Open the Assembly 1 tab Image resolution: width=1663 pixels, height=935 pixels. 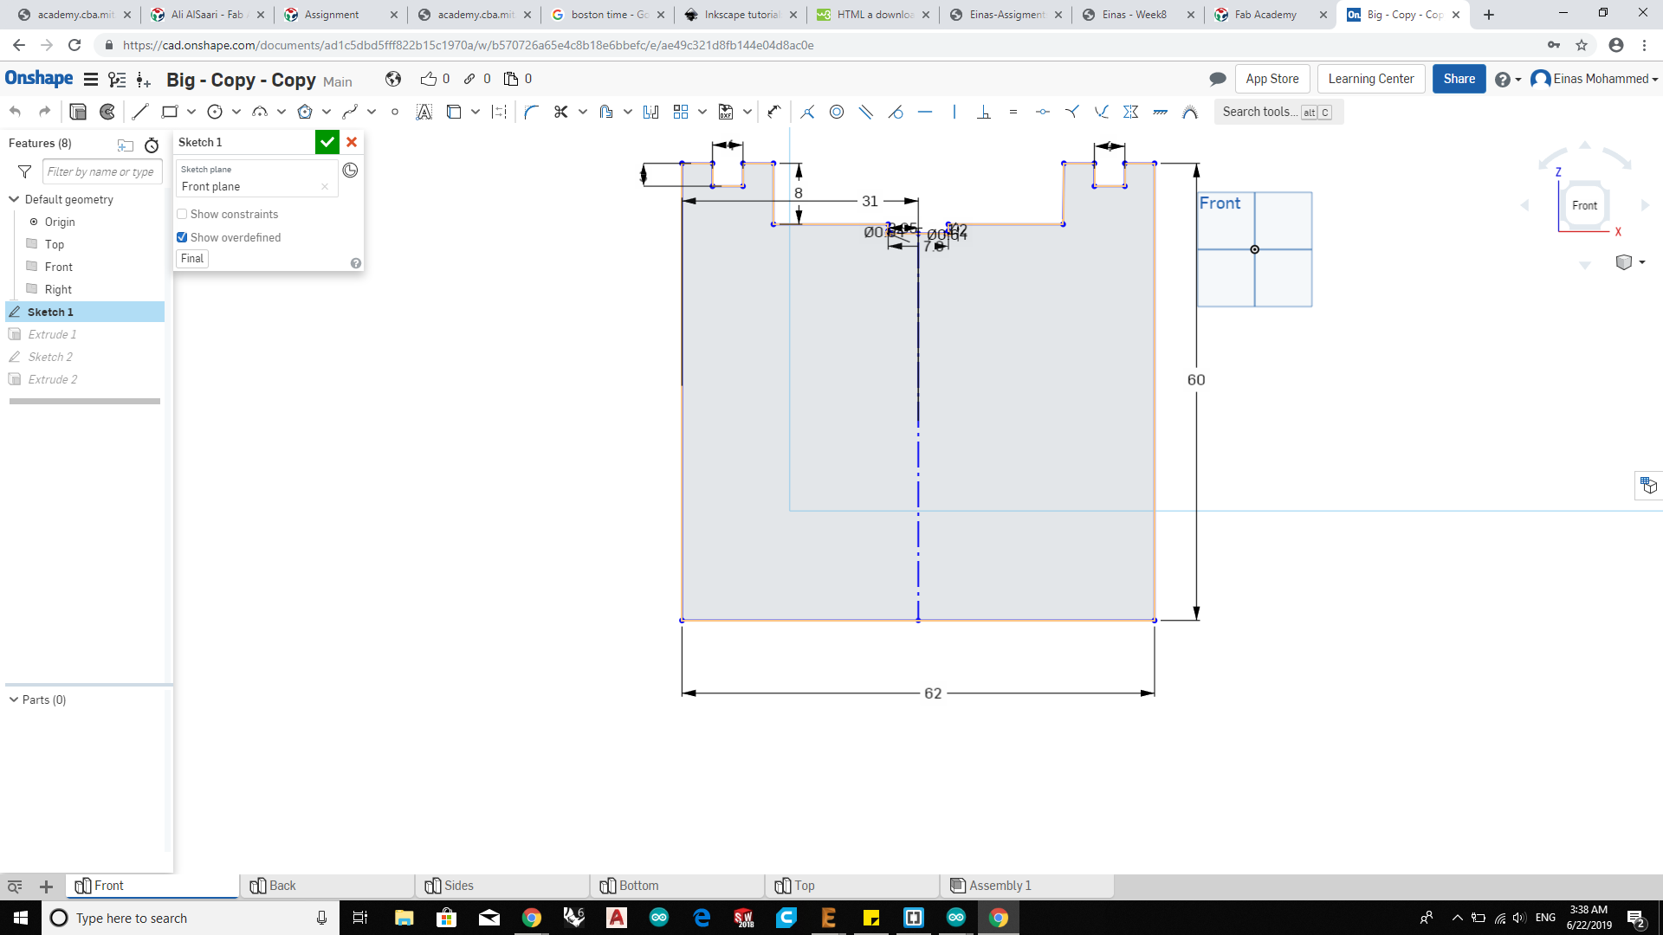1000,886
